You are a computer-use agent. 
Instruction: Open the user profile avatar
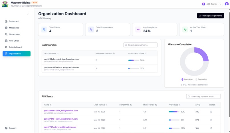(227, 4)
